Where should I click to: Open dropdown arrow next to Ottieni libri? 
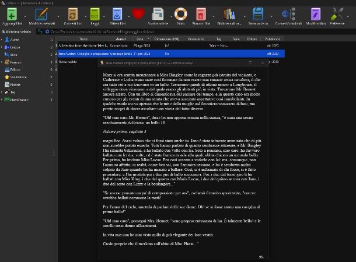pyautogui.click(x=128, y=16)
